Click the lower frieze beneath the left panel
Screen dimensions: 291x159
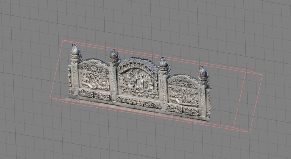pyautogui.click(x=94, y=94)
